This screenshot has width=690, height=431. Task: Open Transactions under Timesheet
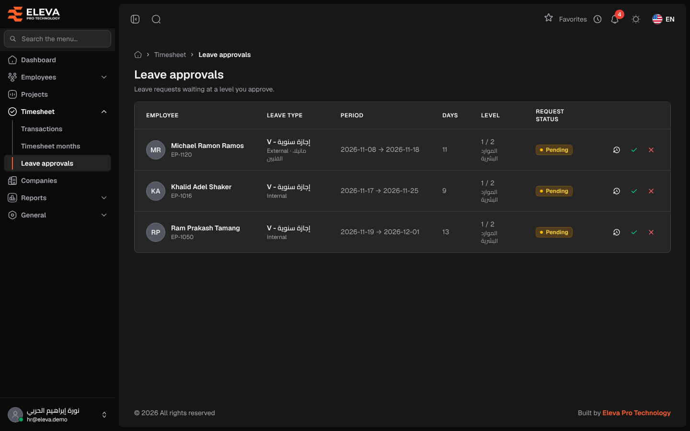[x=42, y=129]
